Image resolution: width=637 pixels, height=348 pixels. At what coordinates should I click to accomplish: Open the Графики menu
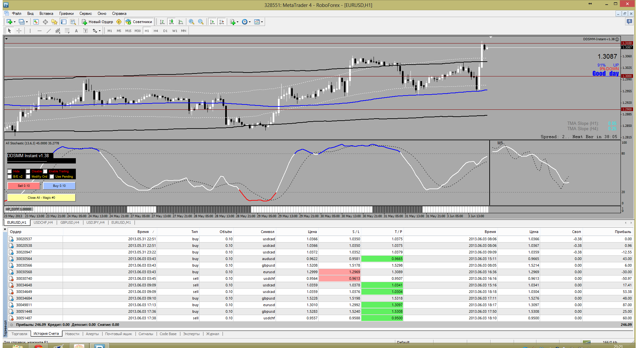tap(66, 14)
